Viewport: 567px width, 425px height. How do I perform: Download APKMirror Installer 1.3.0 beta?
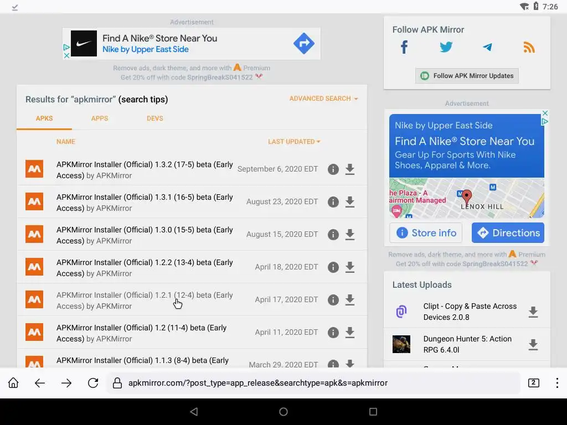(350, 234)
